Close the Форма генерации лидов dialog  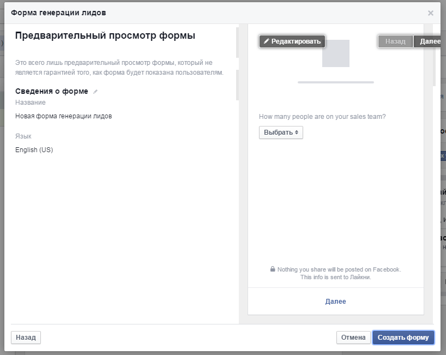point(430,13)
